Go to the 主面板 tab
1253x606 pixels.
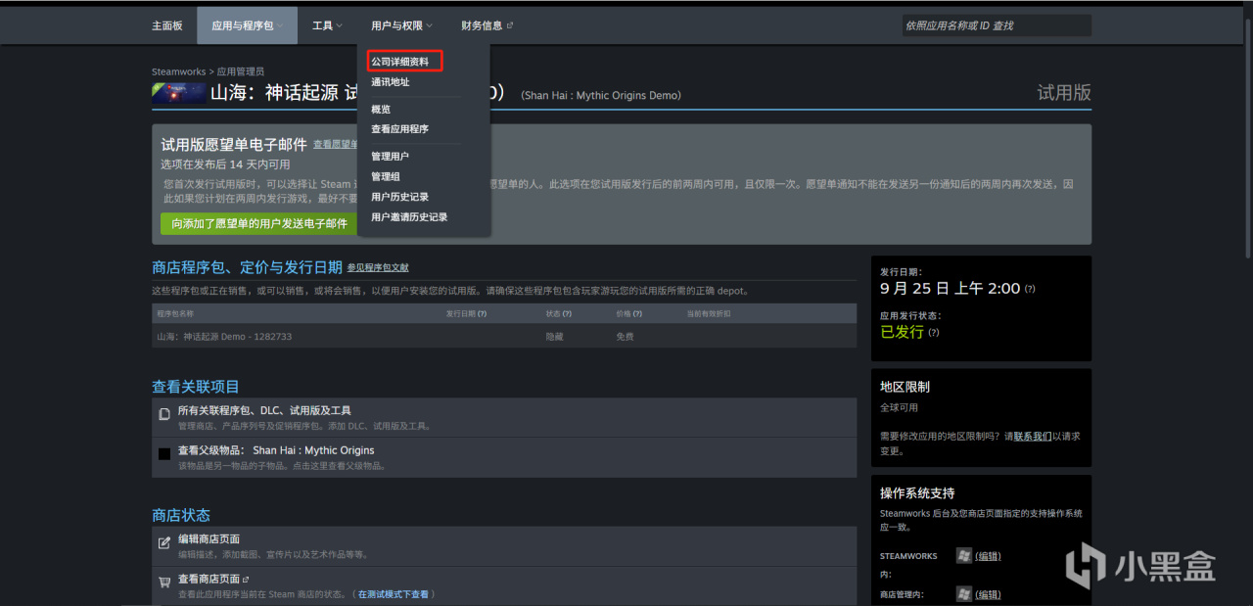pyautogui.click(x=167, y=25)
